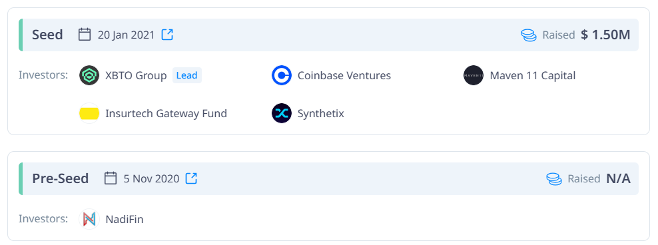Click the Lead badge next to XBTO Group
The width and height of the screenshot is (658, 245).
click(x=187, y=75)
